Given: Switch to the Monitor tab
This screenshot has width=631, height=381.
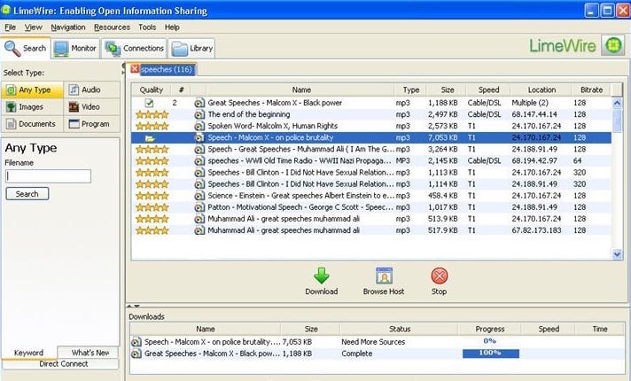Looking at the screenshot, I should pos(75,48).
